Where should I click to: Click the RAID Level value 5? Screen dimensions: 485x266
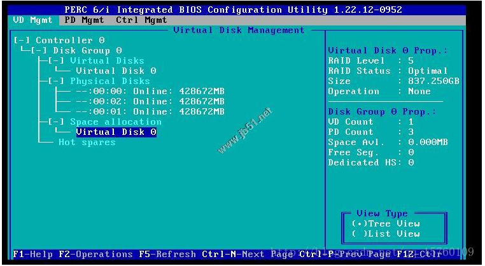click(x=411, y=61)
